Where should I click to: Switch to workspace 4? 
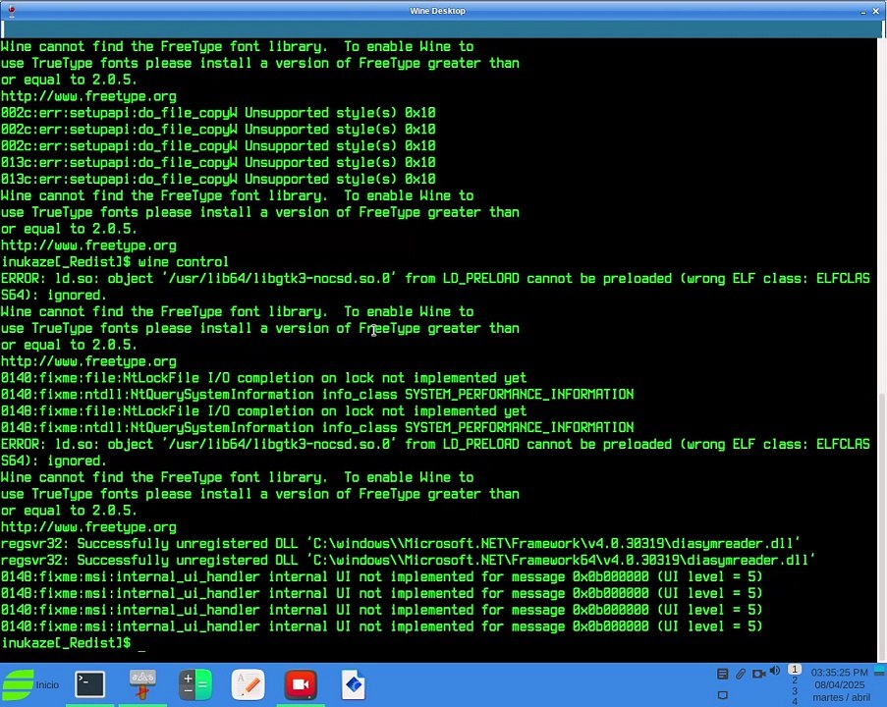(x=795, y=701)
